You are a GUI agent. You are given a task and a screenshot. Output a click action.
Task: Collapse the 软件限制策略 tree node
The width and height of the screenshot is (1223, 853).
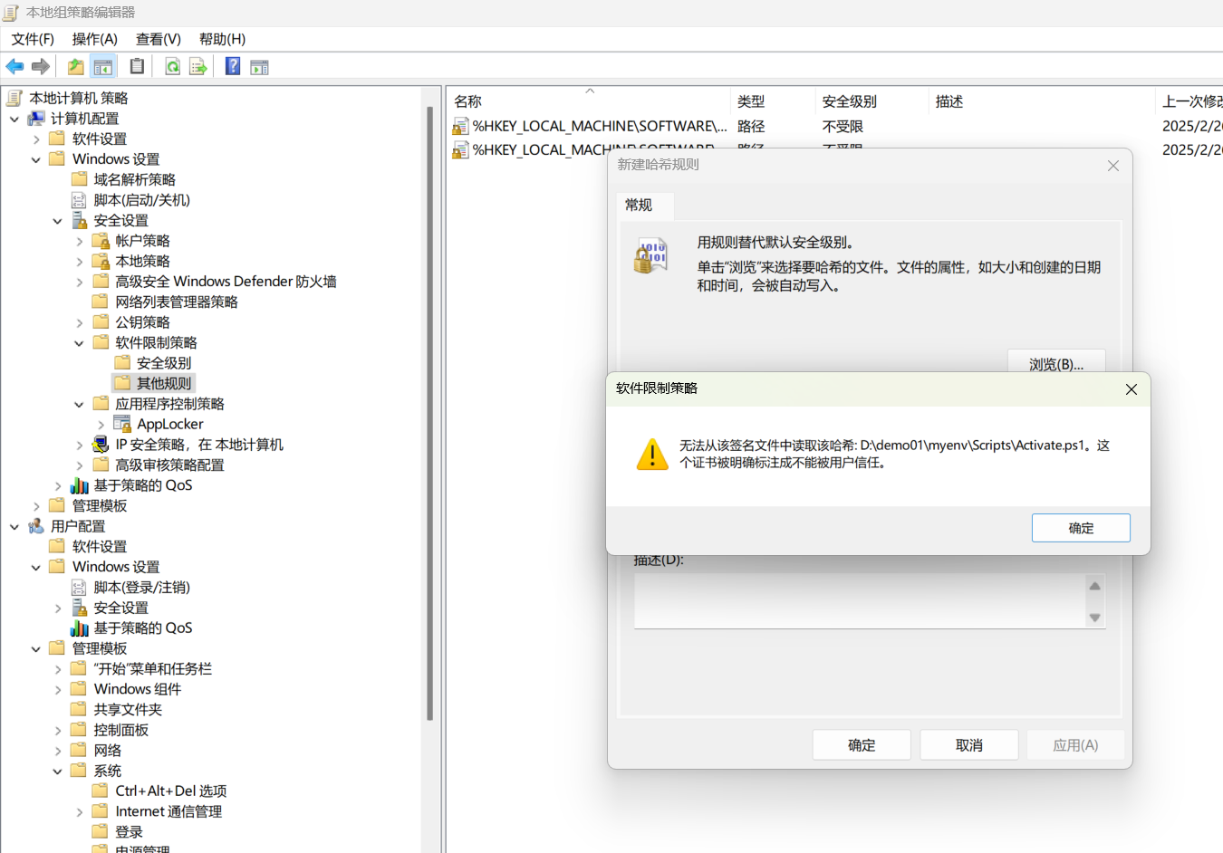(80, 343)
